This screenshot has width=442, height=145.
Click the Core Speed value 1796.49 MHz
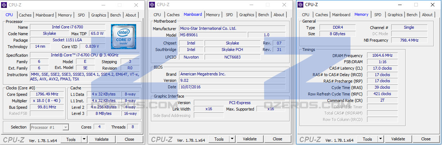48,94
